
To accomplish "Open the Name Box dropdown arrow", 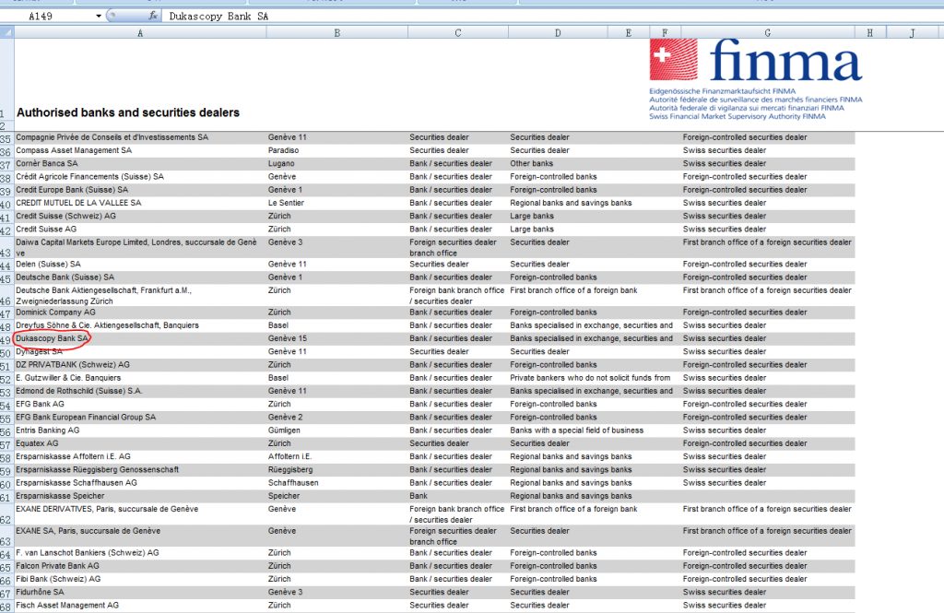I will 99,17.
